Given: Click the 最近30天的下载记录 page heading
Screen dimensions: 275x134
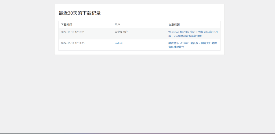Looking at the screenshot, I should (80, 13).
